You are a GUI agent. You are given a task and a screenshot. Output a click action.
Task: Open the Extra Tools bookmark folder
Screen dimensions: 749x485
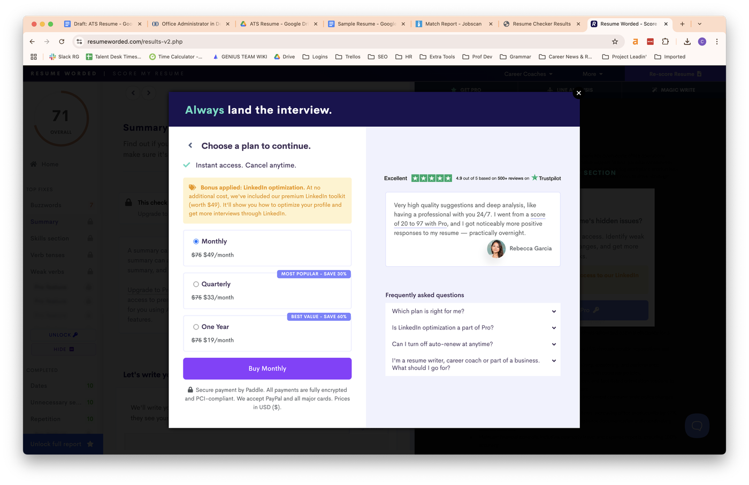[x=437, y=57]
